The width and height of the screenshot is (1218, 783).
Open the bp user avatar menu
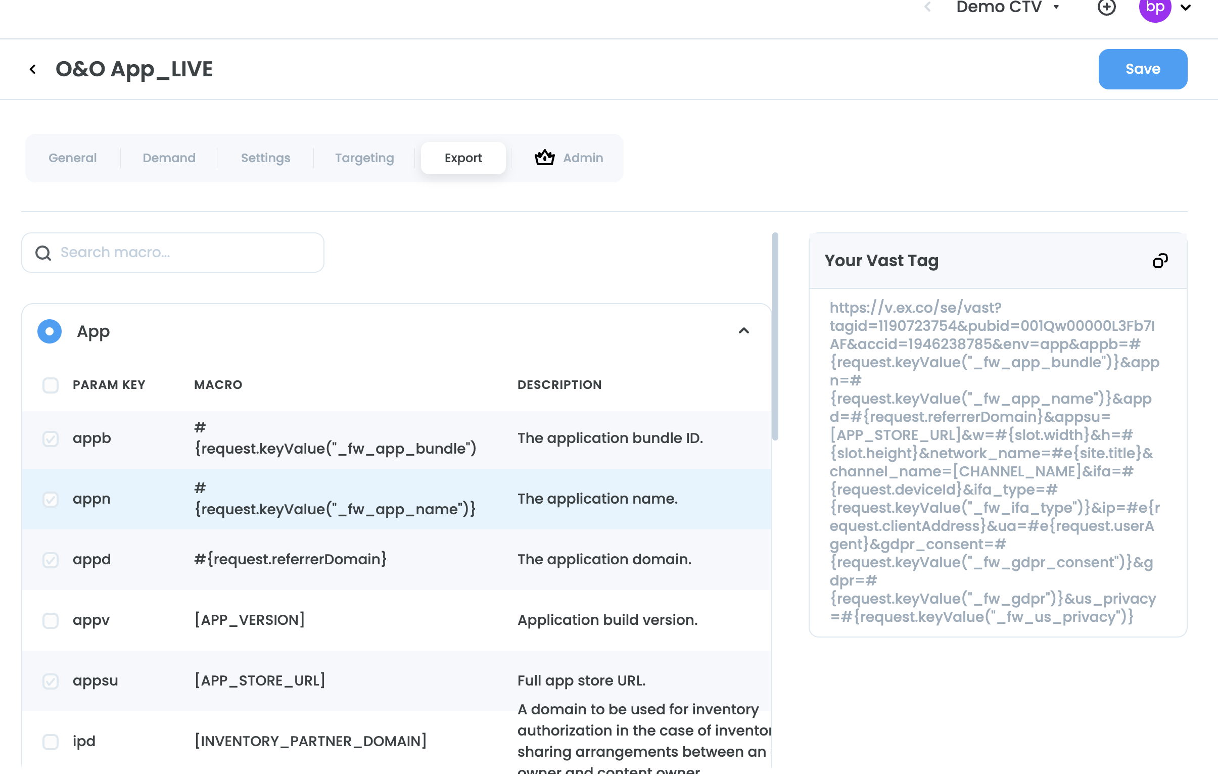tap(1155, 8)
